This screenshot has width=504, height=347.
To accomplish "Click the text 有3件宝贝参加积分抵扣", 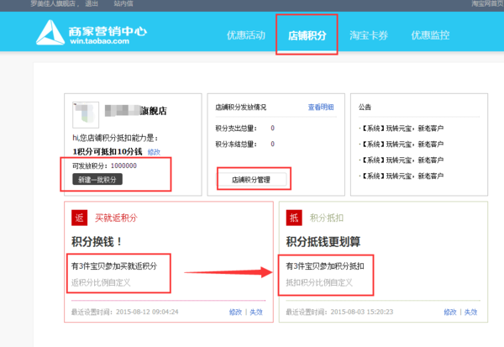I will (325, 266).
